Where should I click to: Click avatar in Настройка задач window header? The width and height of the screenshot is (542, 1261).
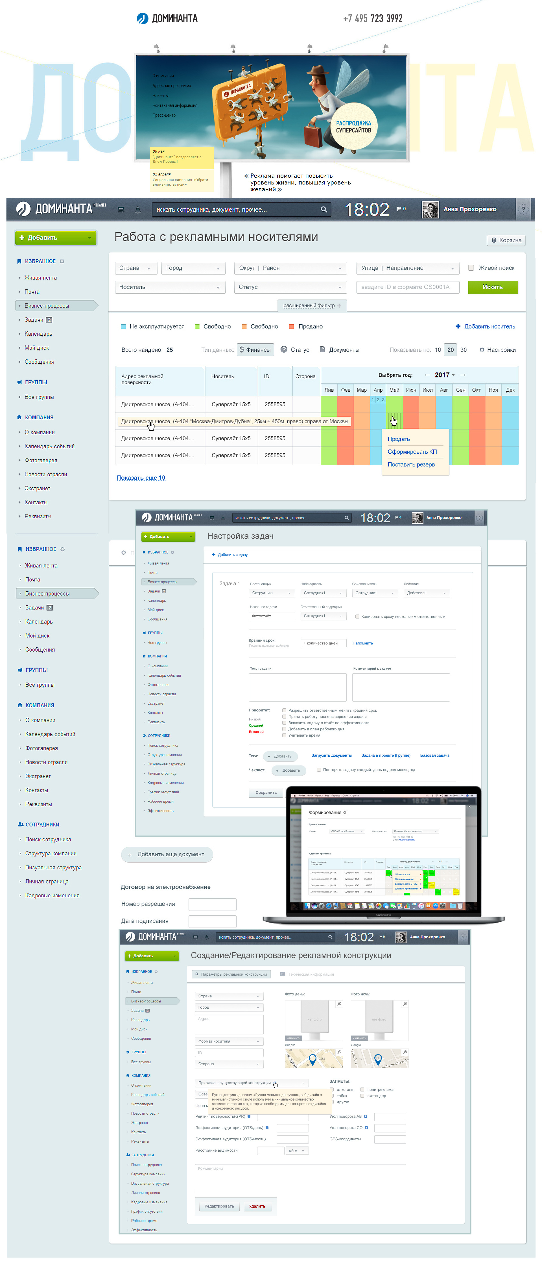(417, 518)
